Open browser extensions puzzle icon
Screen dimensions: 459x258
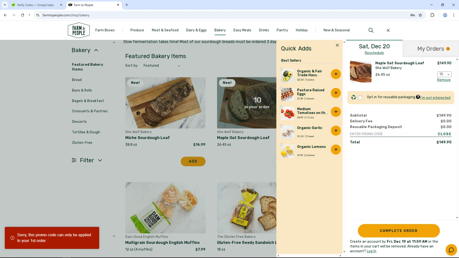432,15
